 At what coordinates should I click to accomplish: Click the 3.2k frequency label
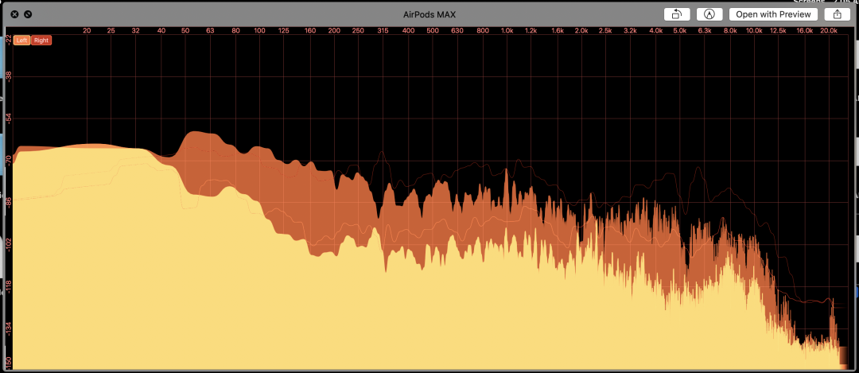click(x=631, y=31)
